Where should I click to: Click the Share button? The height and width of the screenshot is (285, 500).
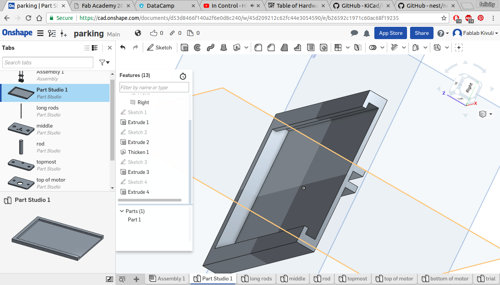(x=422, y=33)
